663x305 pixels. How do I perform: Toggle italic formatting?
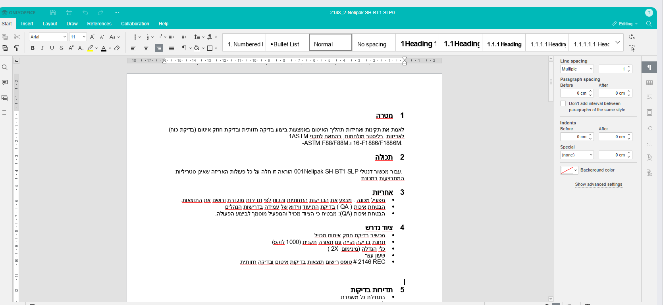[42, 48]
